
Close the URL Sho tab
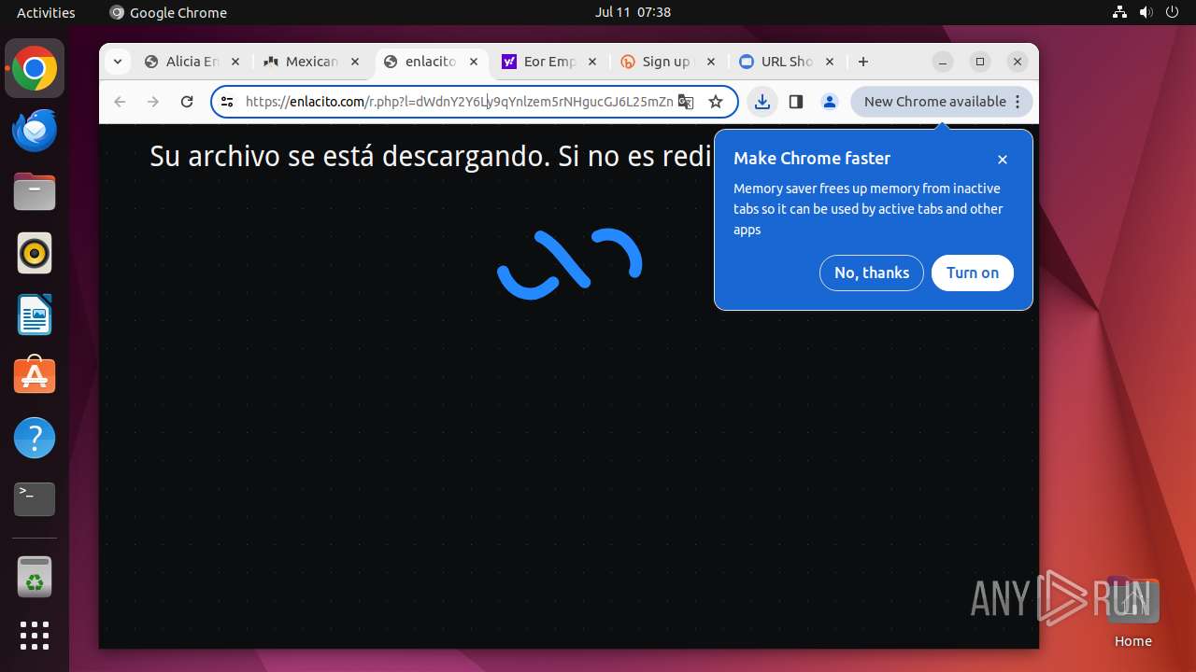click(830, 62)
